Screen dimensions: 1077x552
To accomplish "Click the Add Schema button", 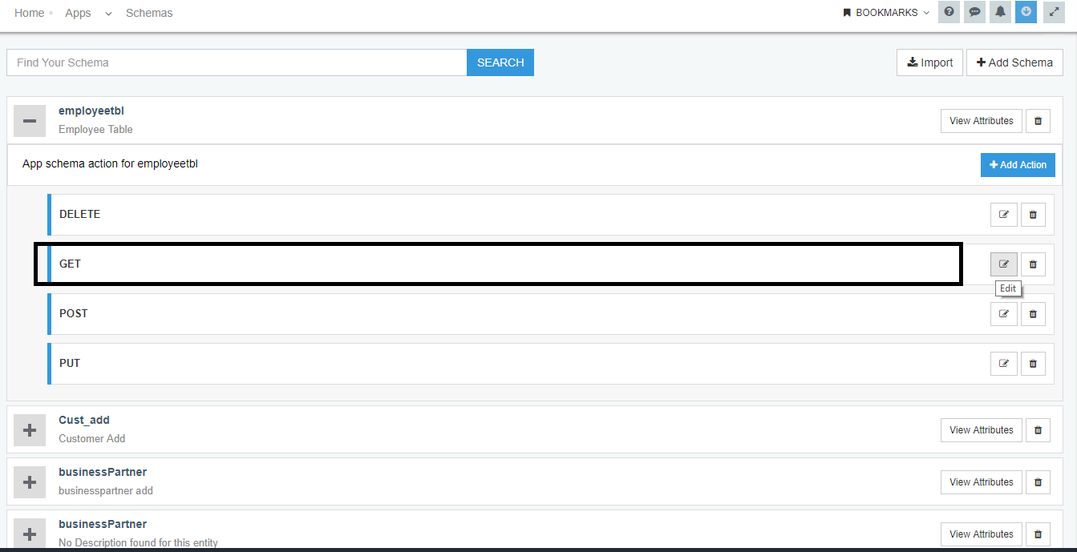I will [1014, 62].
